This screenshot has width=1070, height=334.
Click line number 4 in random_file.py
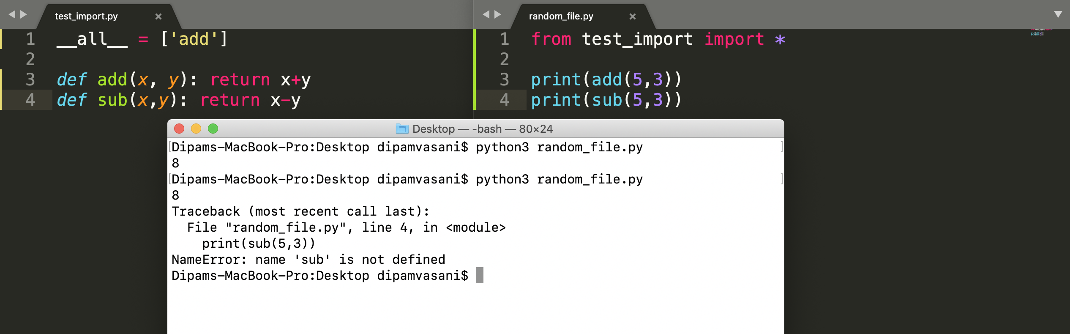tap(504, 100)
